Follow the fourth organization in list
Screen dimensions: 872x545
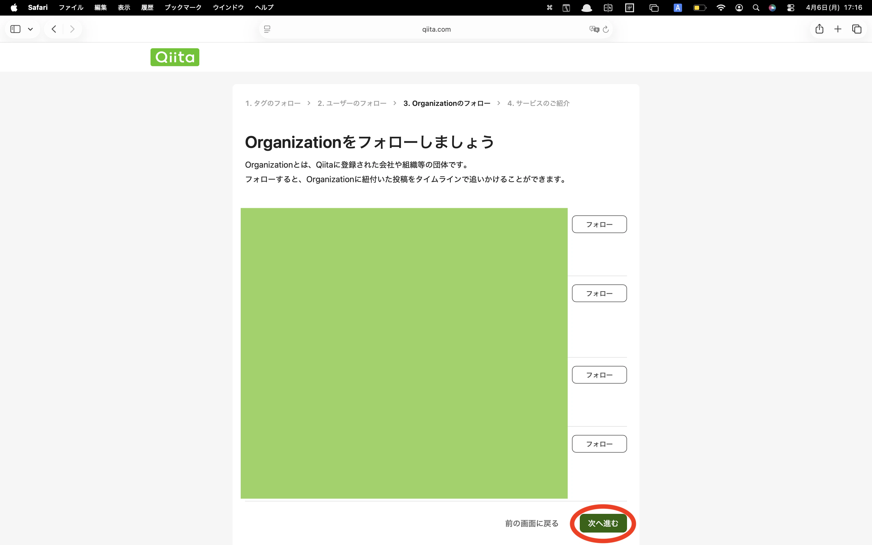[x=599, y=444]
